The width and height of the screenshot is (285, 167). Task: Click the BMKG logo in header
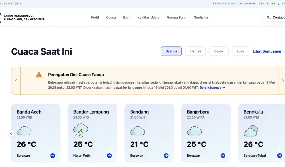tap(1, 18)
